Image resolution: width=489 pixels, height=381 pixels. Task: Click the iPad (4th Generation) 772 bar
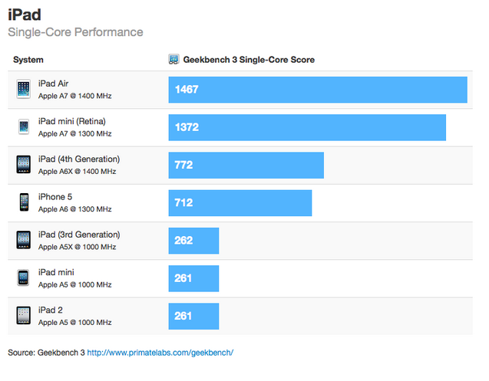tap(246, 165)
